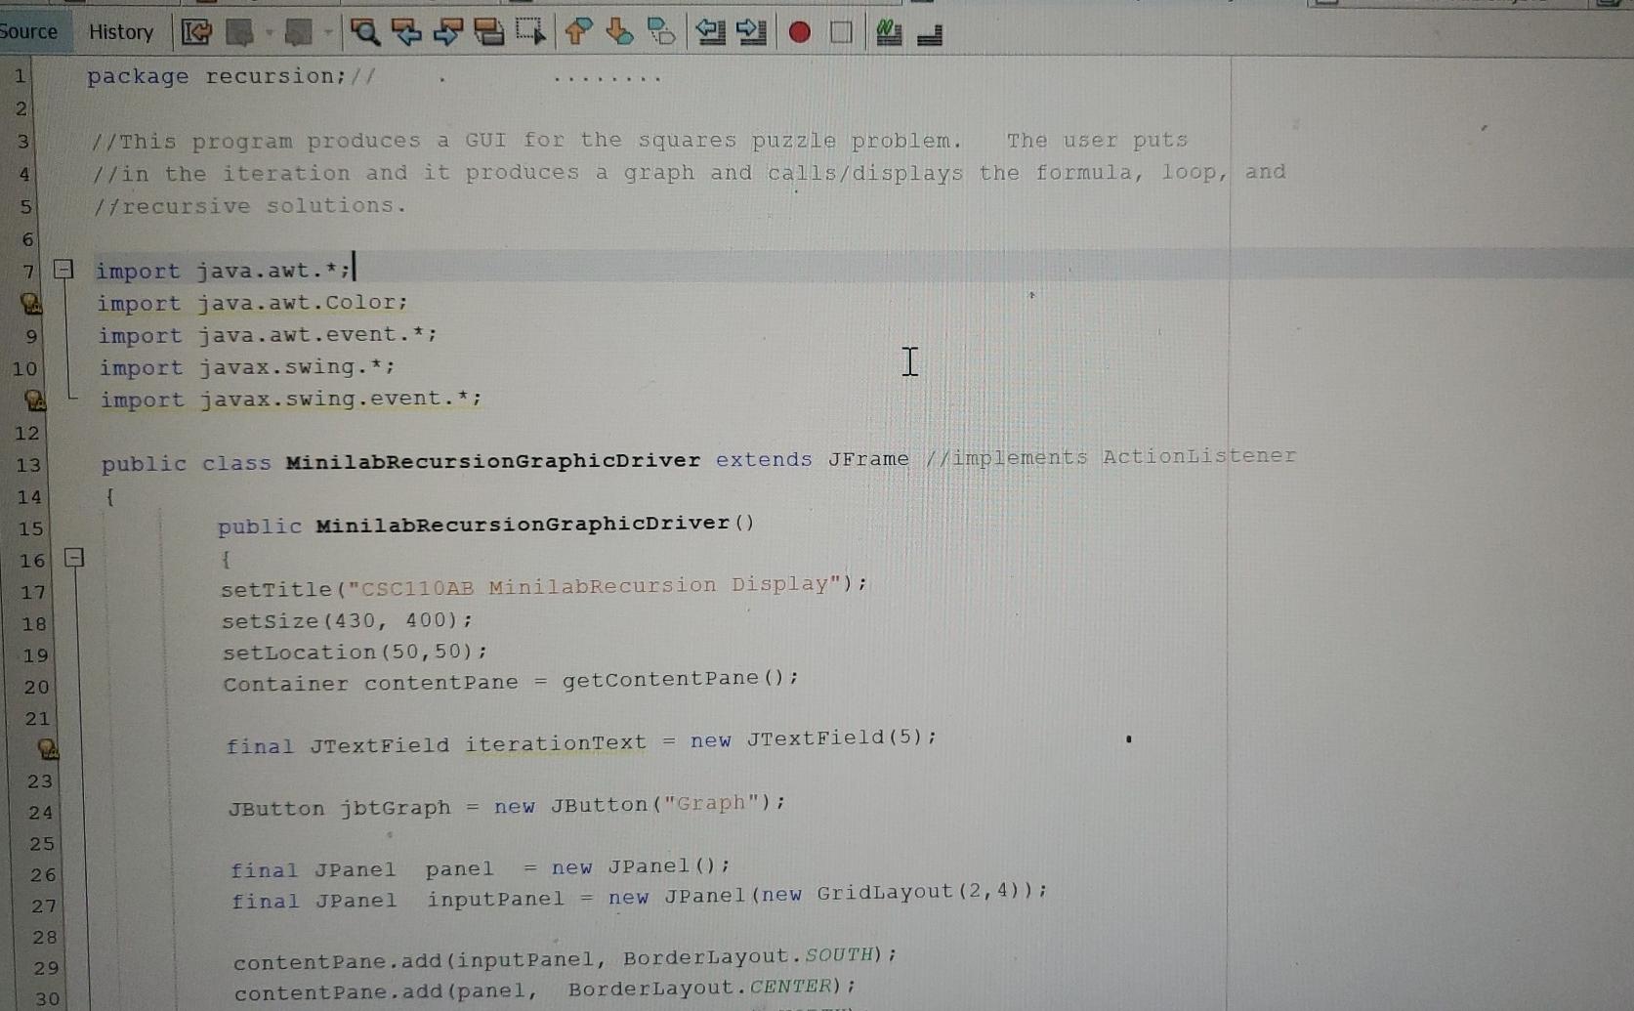Click the Last Edit Position toolbar icon

click(x=194, y=33)
